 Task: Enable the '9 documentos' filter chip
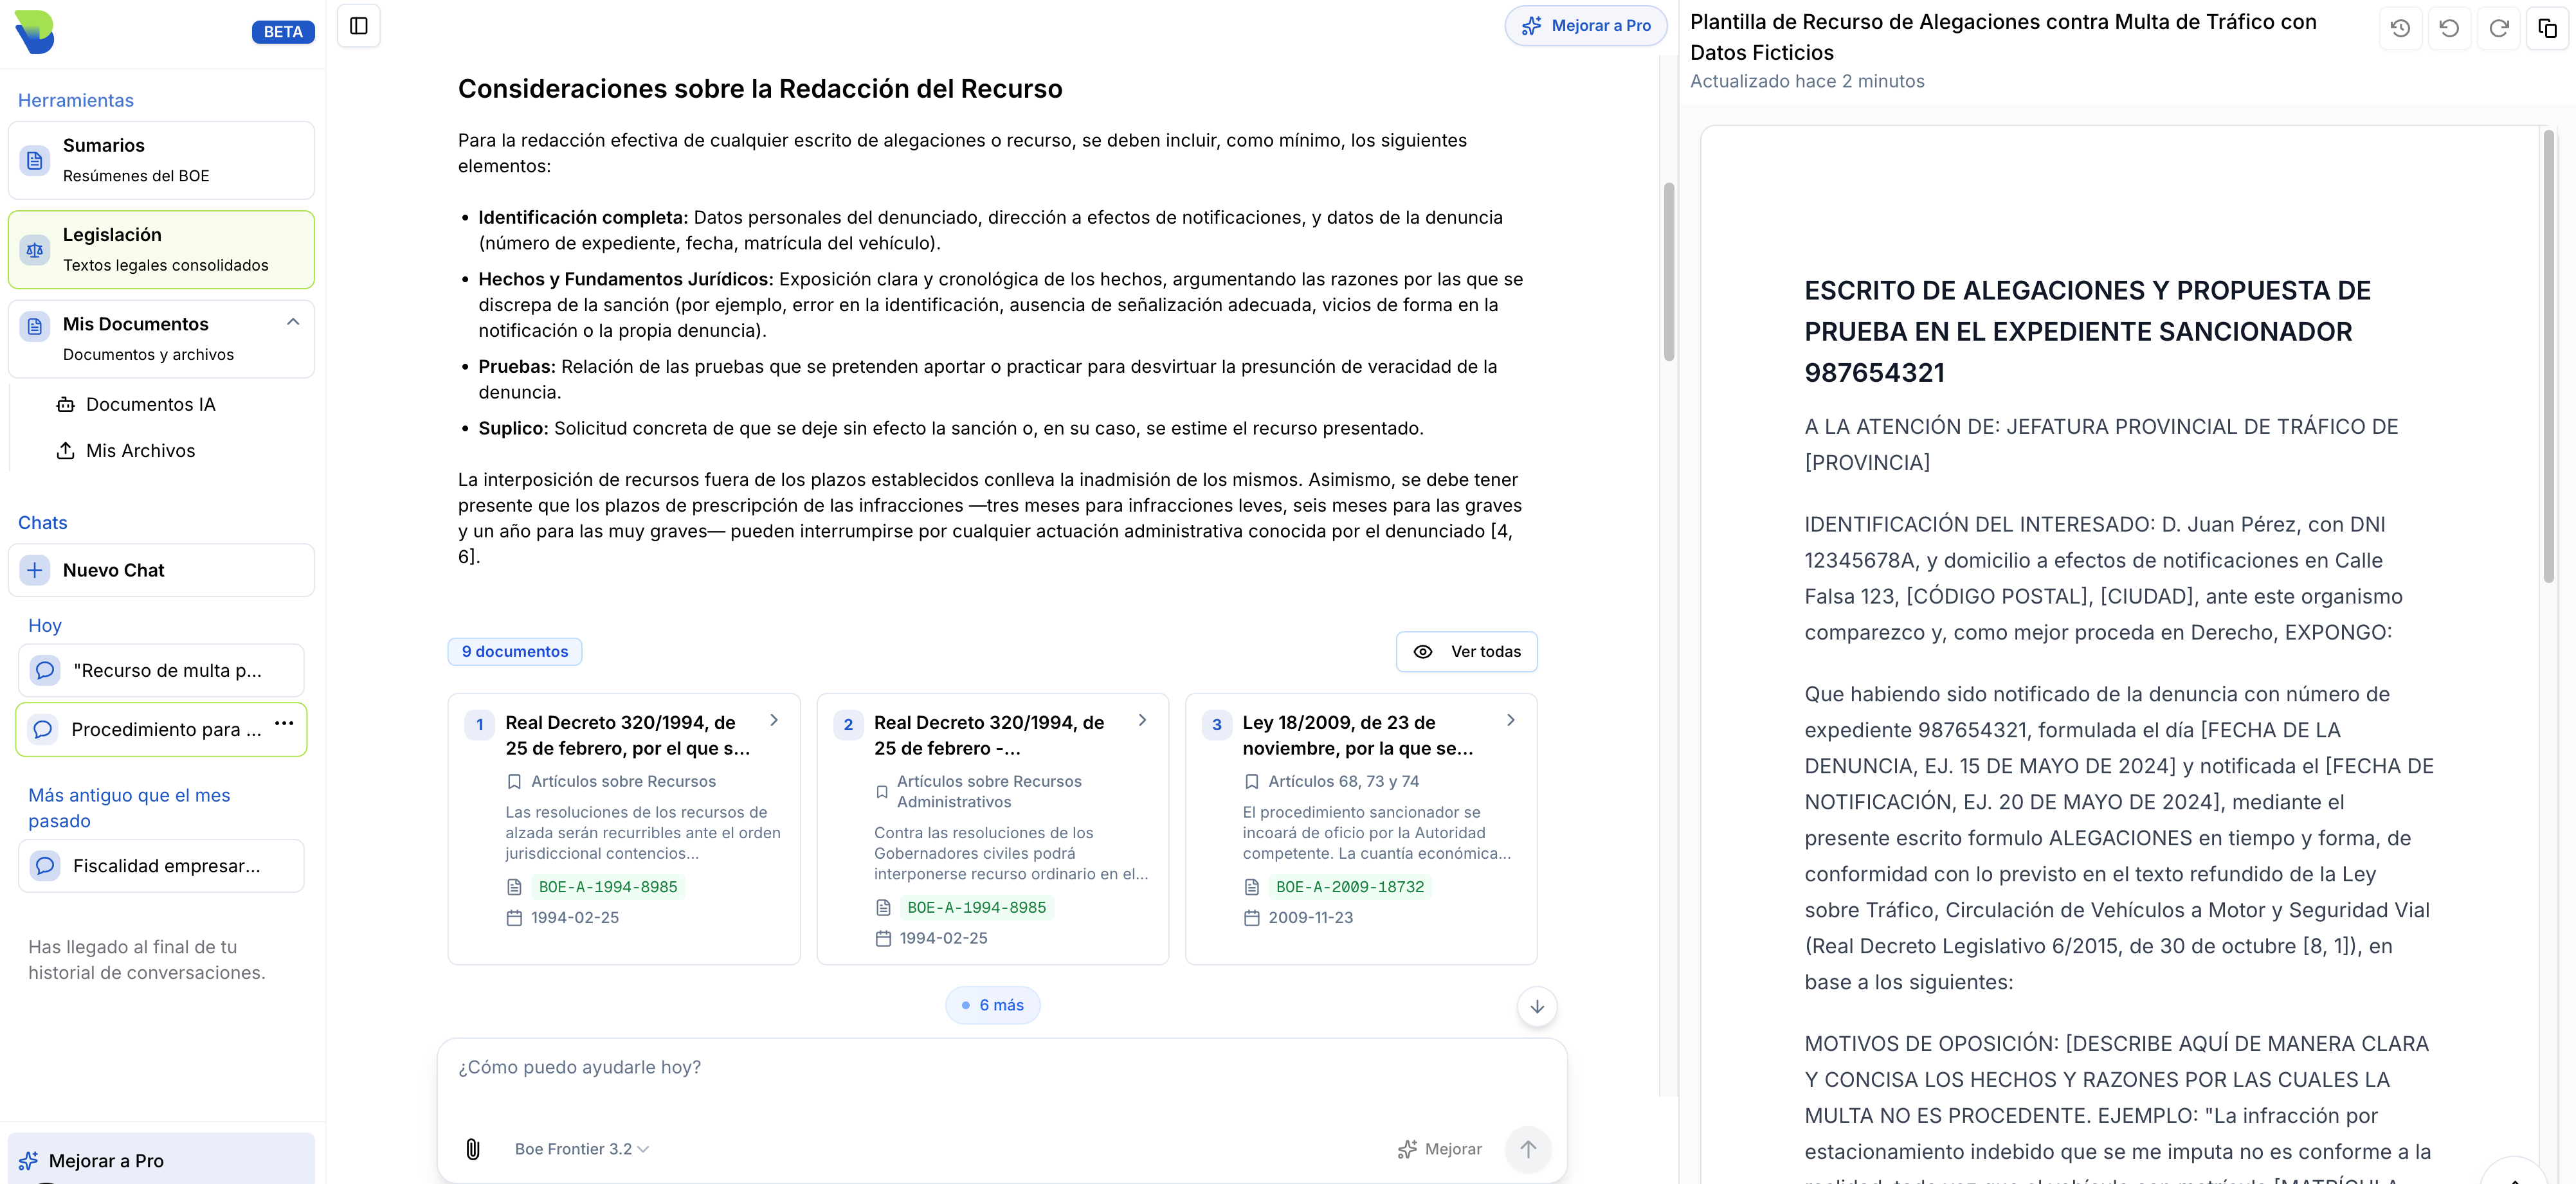coord(515,651)
